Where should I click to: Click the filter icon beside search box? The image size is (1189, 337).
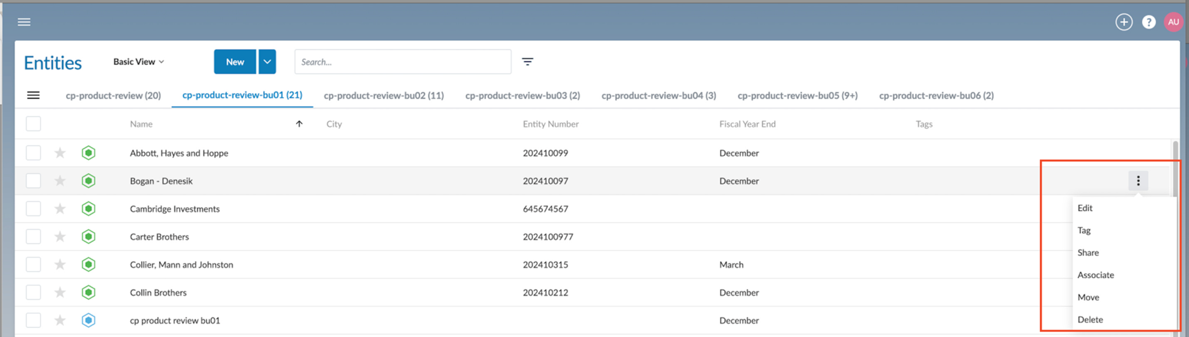tap(527, 62)
